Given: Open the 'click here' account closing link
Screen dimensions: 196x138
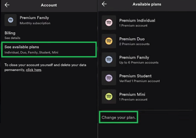Looking at the screenshot, I should pos(34,70).
